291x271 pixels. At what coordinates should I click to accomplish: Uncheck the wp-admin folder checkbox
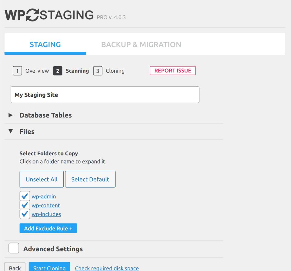click(x=25, y=196)
